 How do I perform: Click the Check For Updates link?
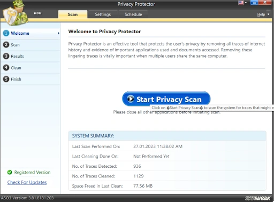(x=27, y=182)
